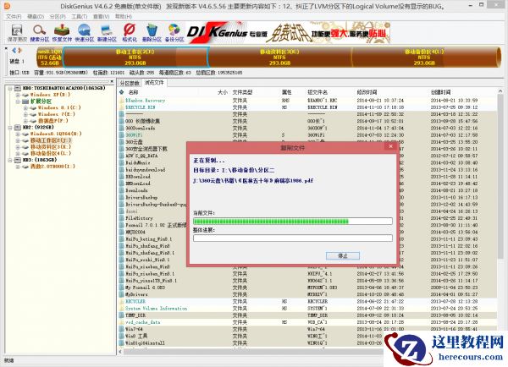The width and height of the screenshot is (508, 367).
Task: Select the 52.6GB active NTFS partition segment
Action: [x=50, y=58]
